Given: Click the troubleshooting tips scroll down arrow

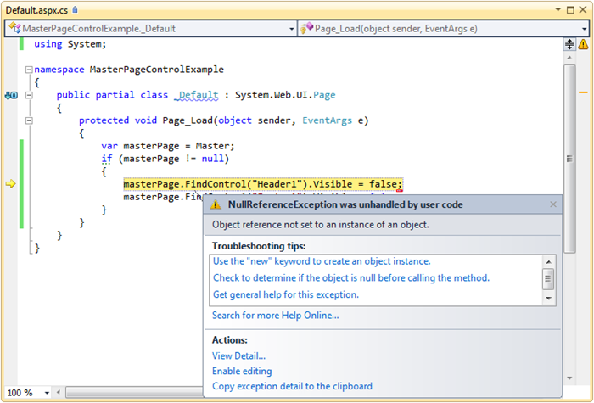Looking at the screenshot, I should point(548,299).
